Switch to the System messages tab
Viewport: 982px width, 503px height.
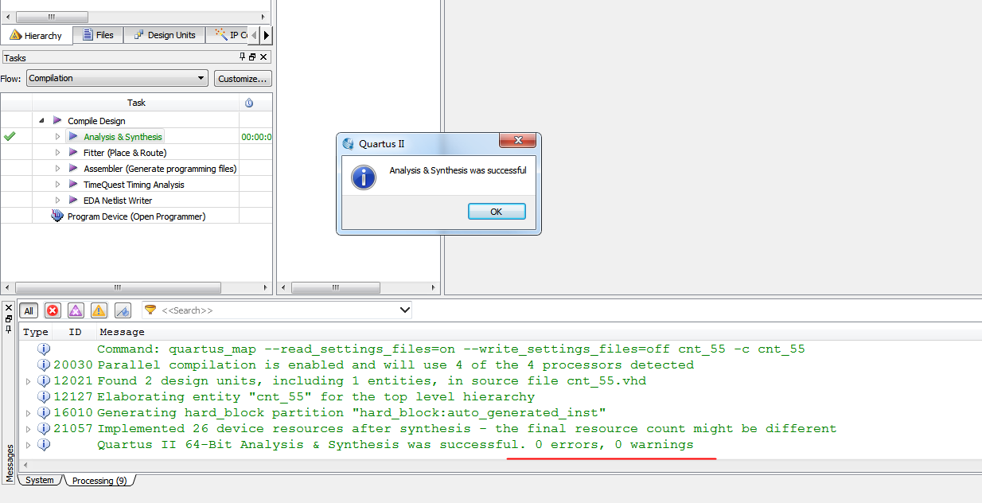coord(39,480)
